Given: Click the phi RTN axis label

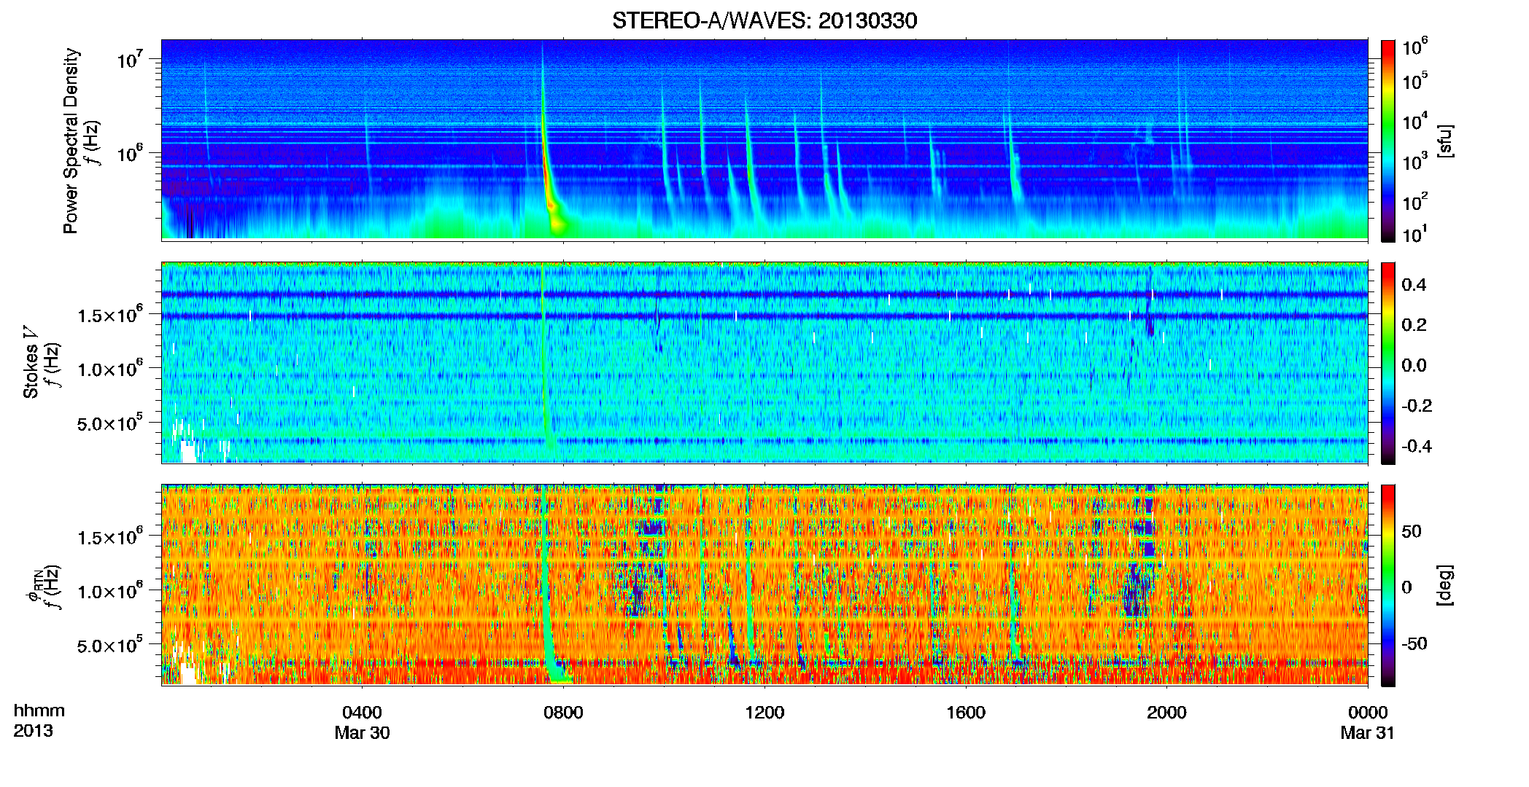Looking at the screenshot, I should [34, 587].
